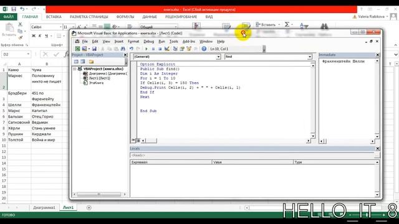Image resolution: width=399 pixels, height=224 pixels.
Task: Click the Value column header in Locals
Action: [252, 162]
